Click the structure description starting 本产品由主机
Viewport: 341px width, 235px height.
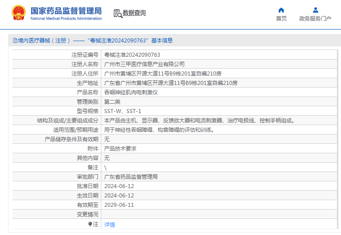(199, 120)
